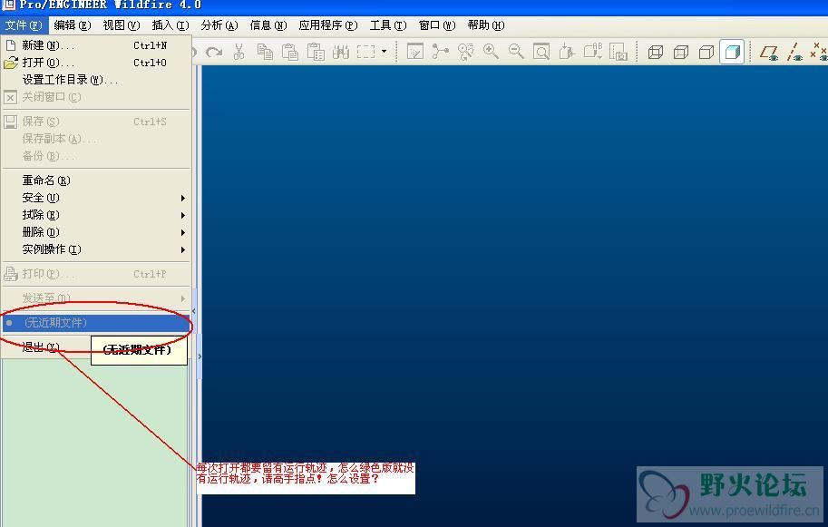Select 重命名(R) menu entry
Screen dimensions: 828x527
(96, 181)
